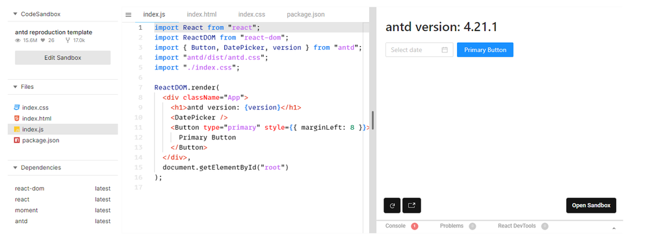Click the 'antd reproduction template' title
The width and height of the screenshot is (650, 247).
coord(53,32)
